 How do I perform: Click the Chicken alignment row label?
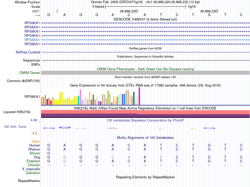34,165
